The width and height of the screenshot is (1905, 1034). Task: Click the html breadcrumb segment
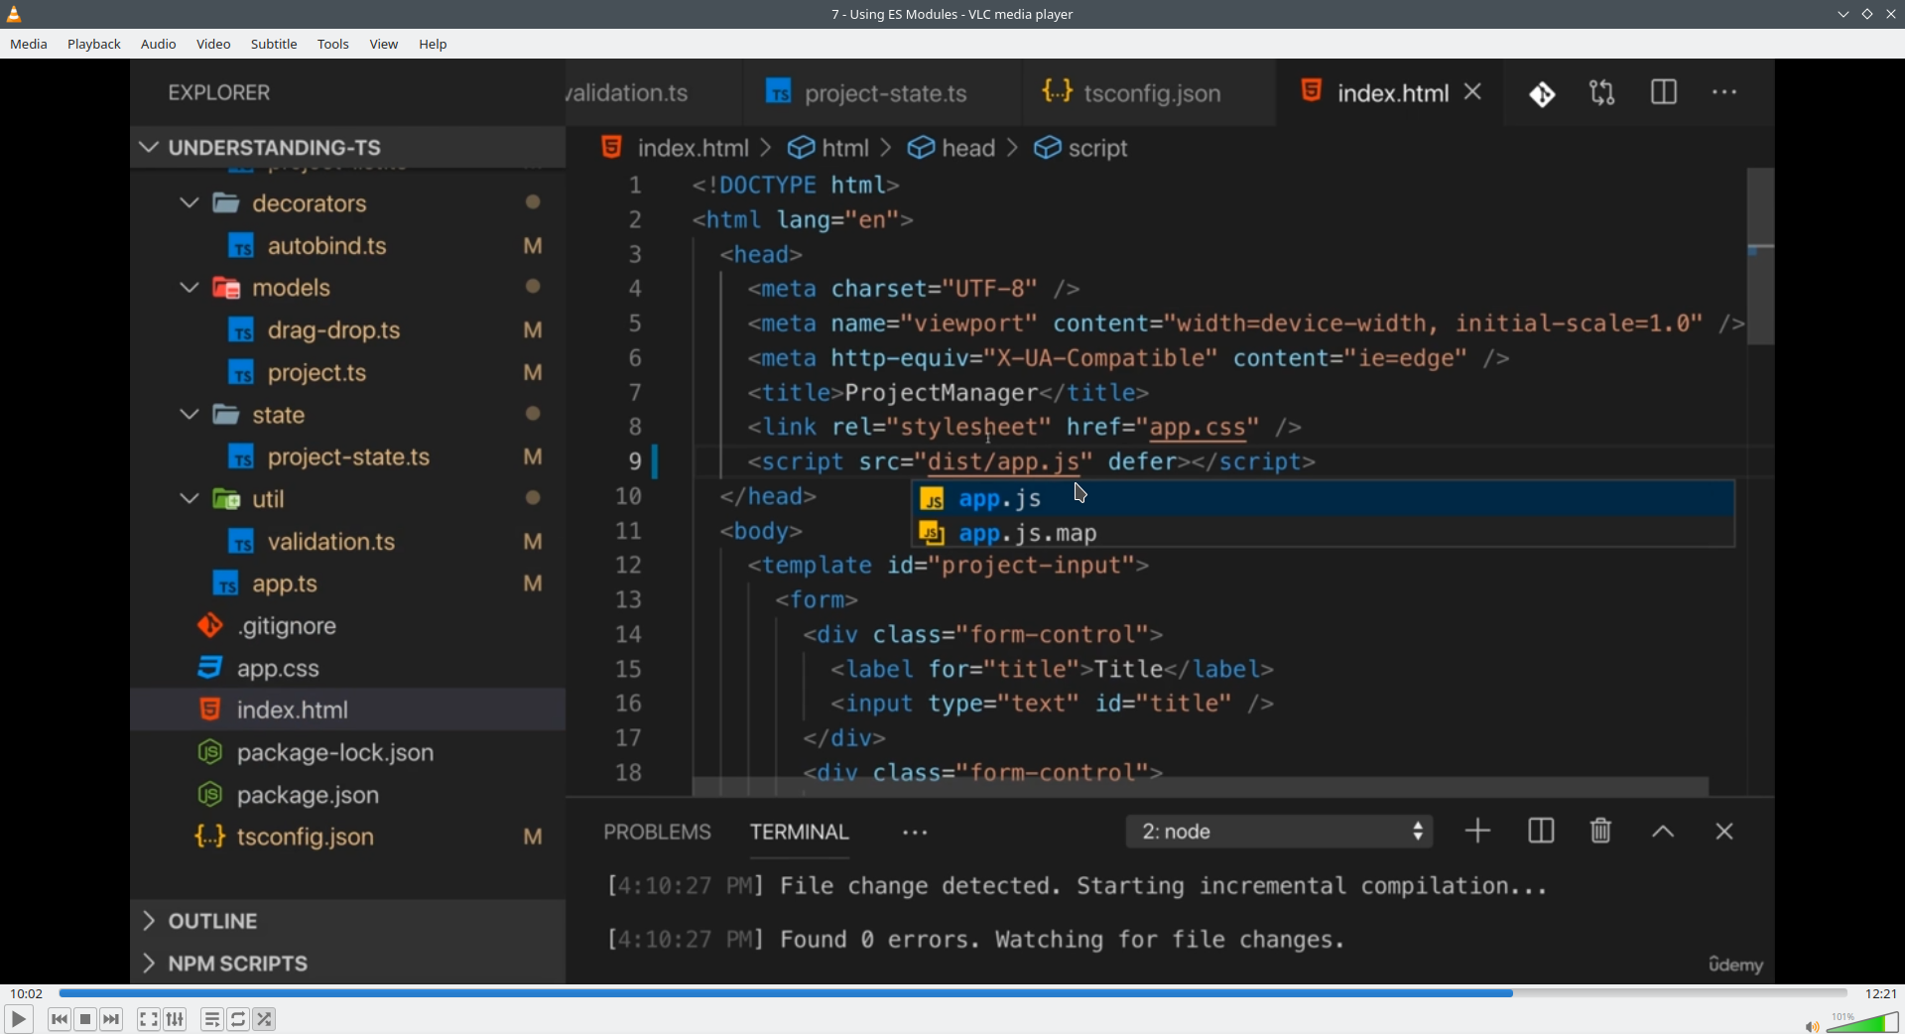[x=830, y=148]
